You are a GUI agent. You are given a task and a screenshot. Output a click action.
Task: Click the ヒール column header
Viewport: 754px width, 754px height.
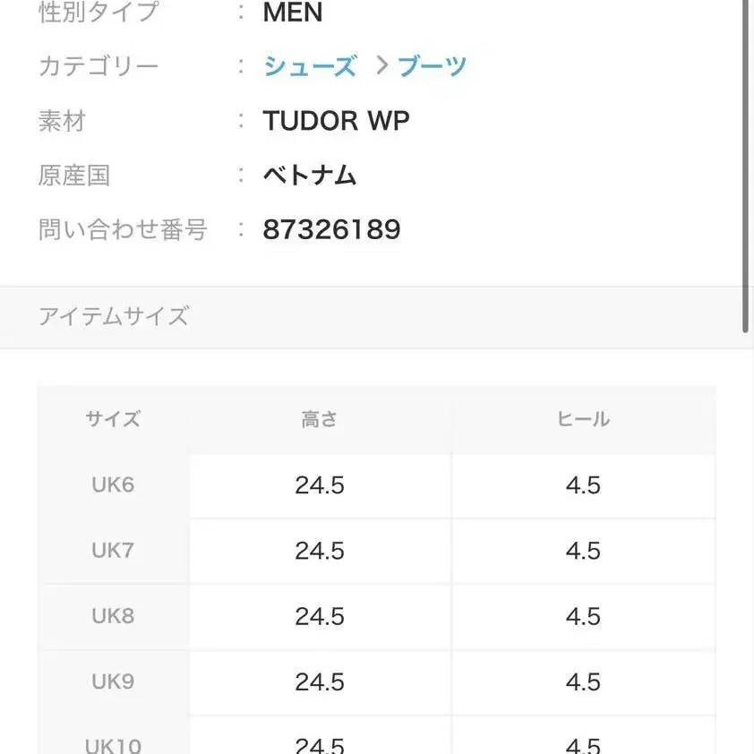click(x=583, y=419)
